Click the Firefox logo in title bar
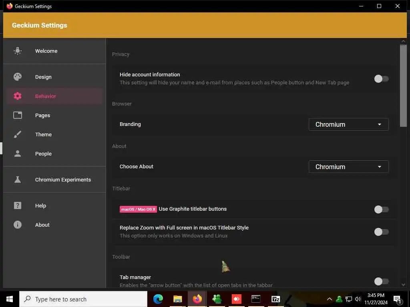Screen dimensions: 410x307 (x=10, y=6)
